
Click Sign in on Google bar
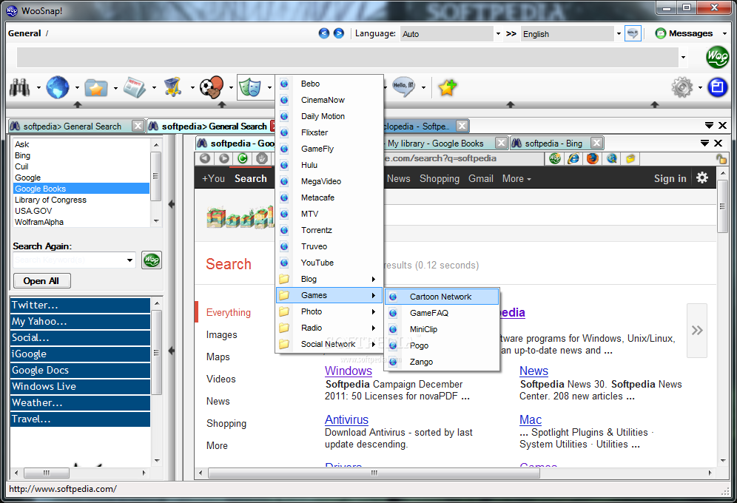click(x=670, y=178)
